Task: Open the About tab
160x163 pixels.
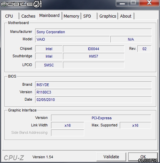Action: coord(126,16)
